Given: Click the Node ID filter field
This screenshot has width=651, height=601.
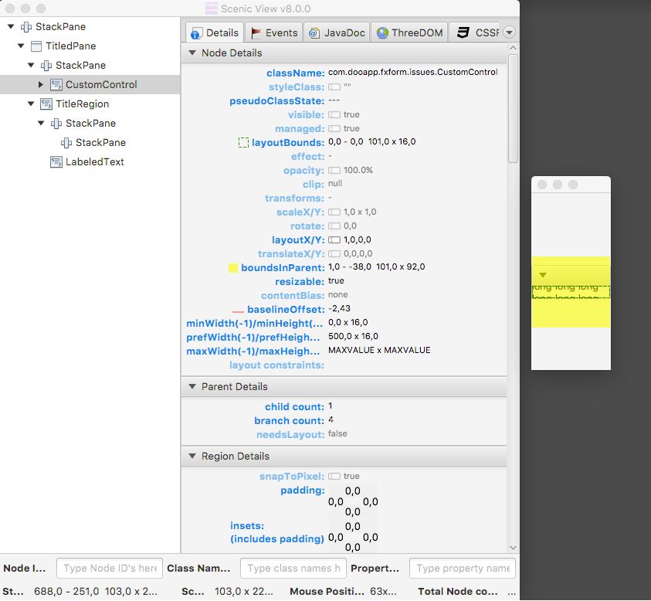Looking at the screenshot, I should 110,569.
